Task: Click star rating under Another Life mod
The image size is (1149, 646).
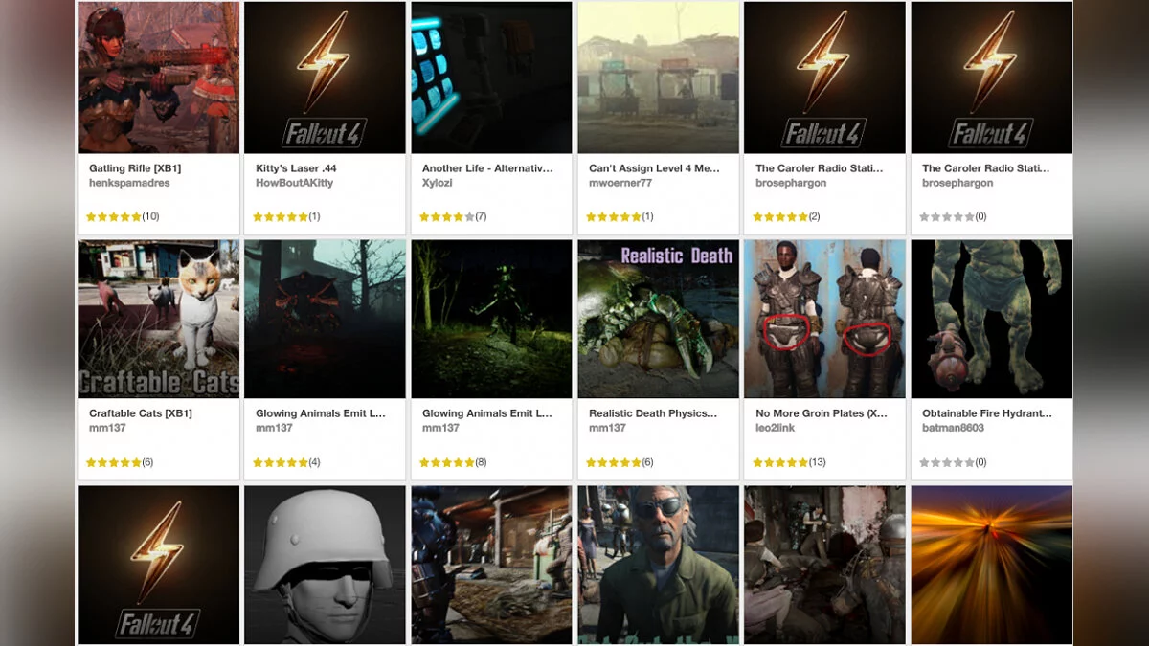Action: pyautogui.click(x=452, y=217)
